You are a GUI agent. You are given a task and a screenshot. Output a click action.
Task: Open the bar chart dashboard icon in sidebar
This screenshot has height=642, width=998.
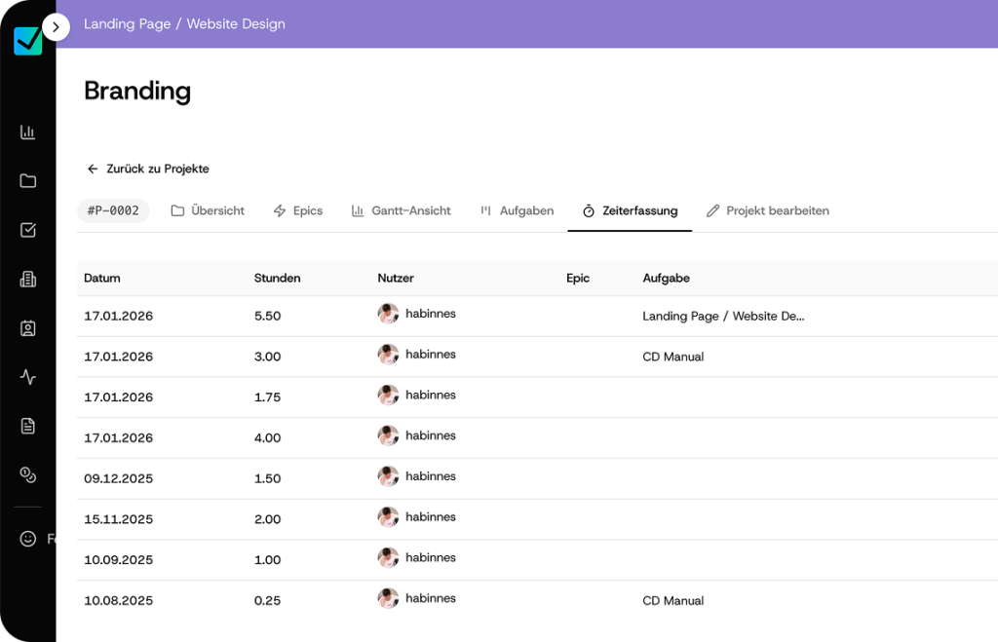pyautogui.click(x=28, y=132)
